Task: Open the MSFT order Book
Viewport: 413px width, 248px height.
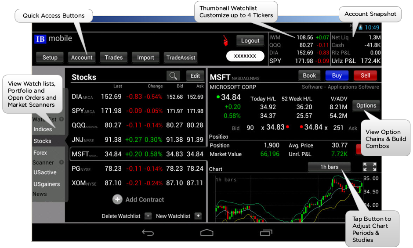Action: pos(309,75)
